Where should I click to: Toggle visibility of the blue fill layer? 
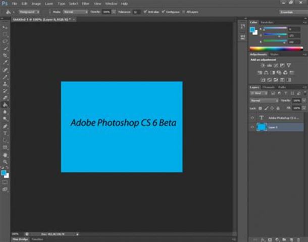pyautogui.click(x=252, y=127)
